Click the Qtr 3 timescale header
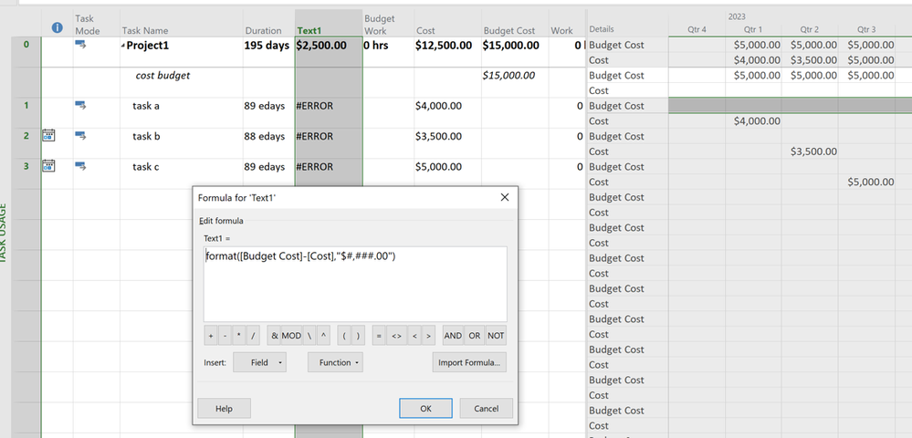The image size is (912, 438). click(x=866, y=29)
